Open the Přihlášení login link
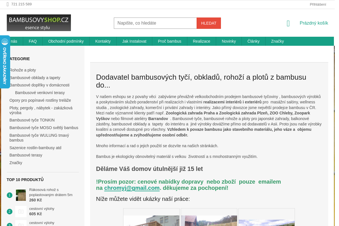Image resolution: width=339 pixels, height=226 pixels. [318, 4]
